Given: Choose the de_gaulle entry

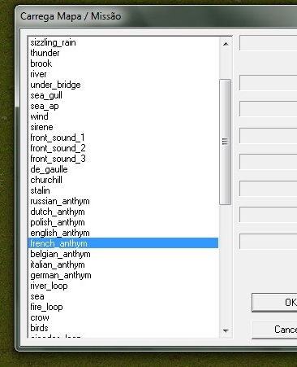Looking at the screenshot, I should [123, 169].
